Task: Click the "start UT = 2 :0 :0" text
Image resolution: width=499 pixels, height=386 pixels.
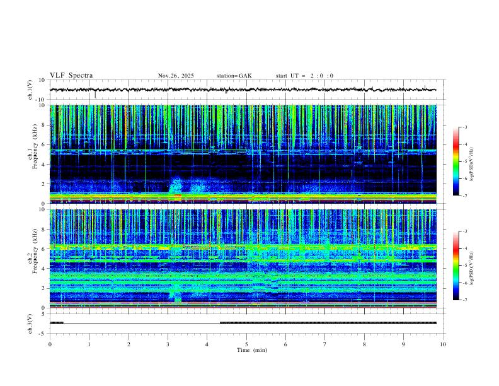Action: pyautogui.click(x=304, y=76)
